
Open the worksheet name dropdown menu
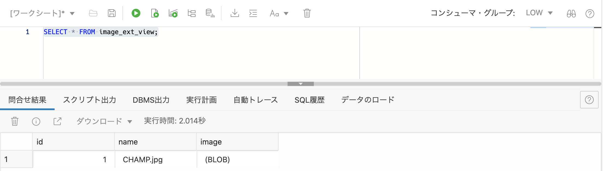72,13
